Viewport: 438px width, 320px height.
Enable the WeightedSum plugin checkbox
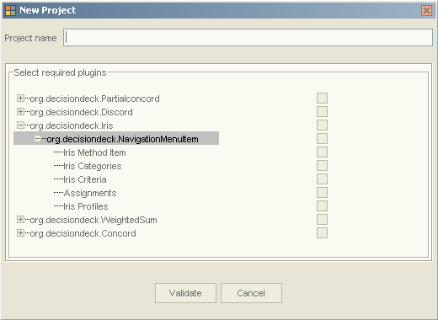[322, 220]
